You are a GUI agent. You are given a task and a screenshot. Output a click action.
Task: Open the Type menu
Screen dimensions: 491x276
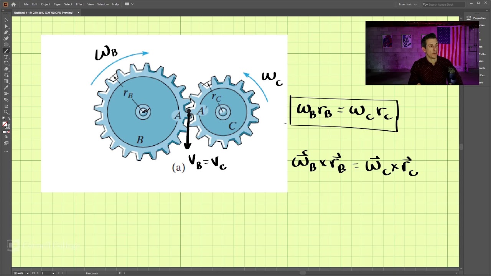[x=57, y=4]
